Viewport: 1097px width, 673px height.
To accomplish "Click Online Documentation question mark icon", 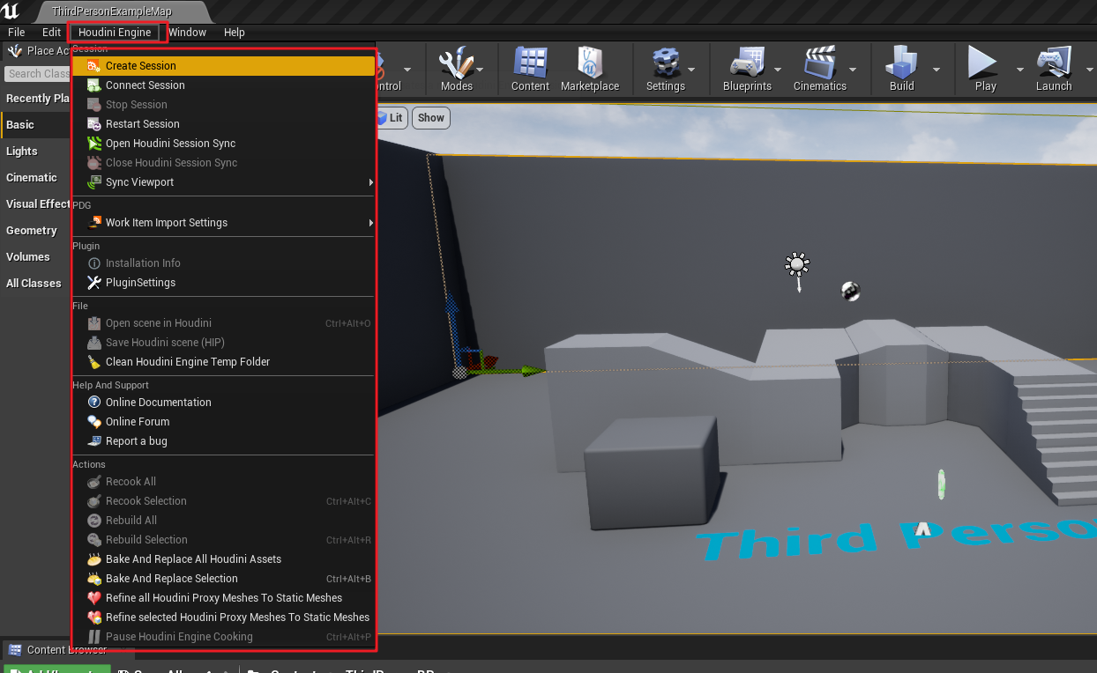I will click(x=93, y=403).
